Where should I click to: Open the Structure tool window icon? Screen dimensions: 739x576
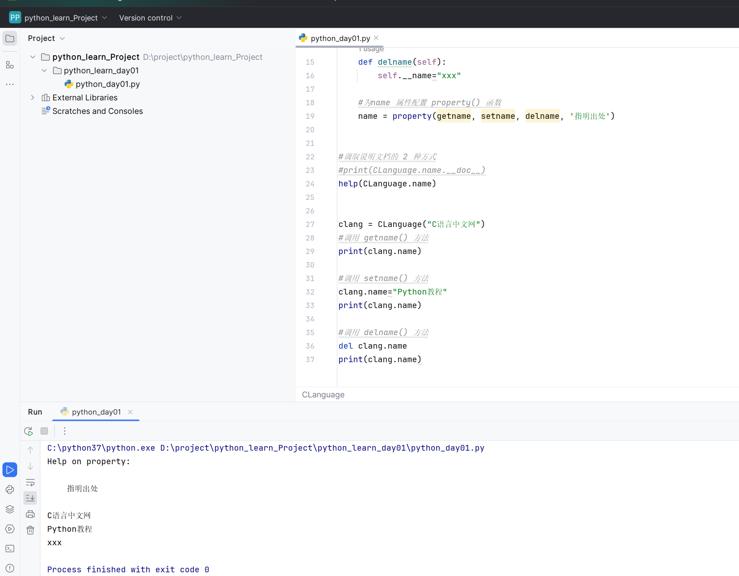[10, 65]
